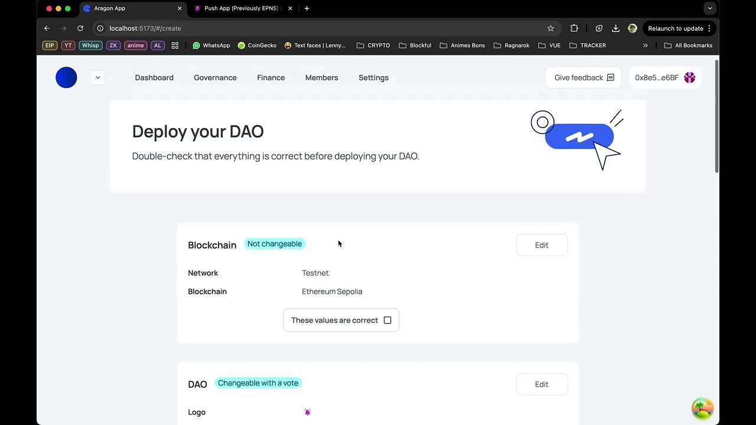The image size is (756, 425).
Task: Click the Not changeable tag
Action: pyautogui.click(x=275, y=244)
